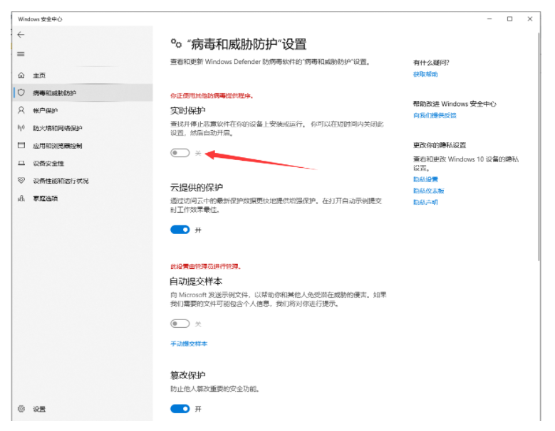Click the 获取帮助 link
Screen dimensions: 555x431
tap(425, 74)
